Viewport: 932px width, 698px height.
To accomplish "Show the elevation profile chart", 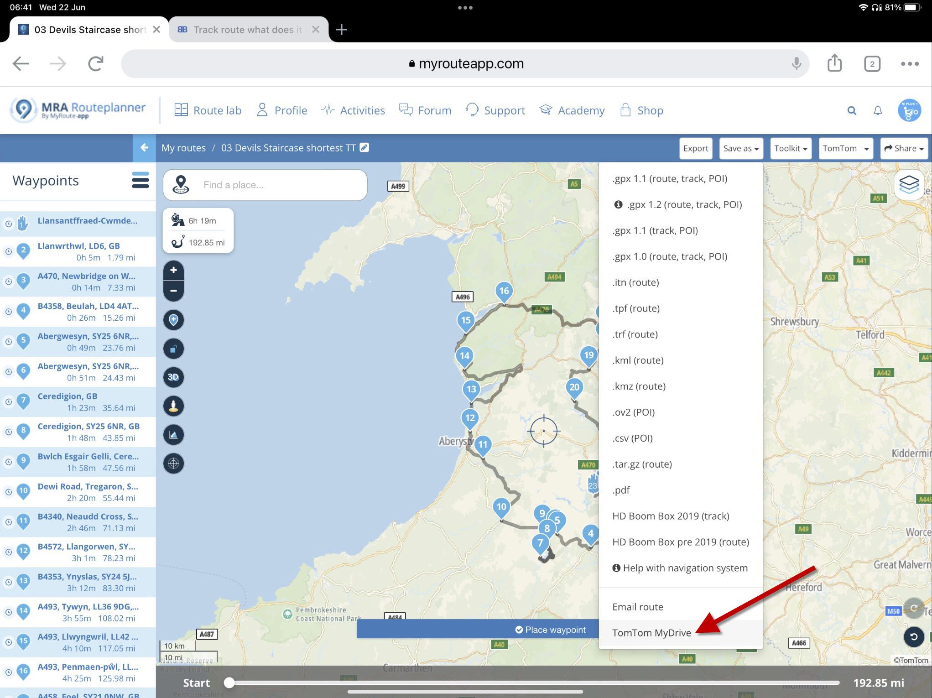I will coord(173,435).
